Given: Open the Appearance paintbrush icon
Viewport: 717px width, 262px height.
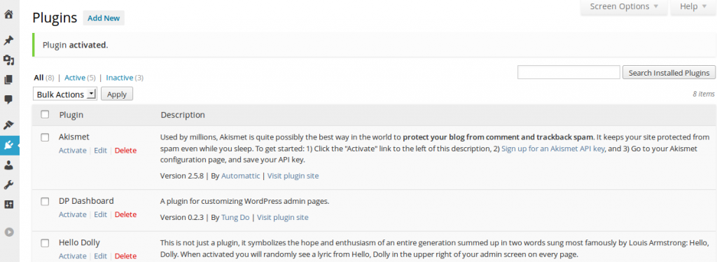Looking at the screenshot, I should 8,125.
